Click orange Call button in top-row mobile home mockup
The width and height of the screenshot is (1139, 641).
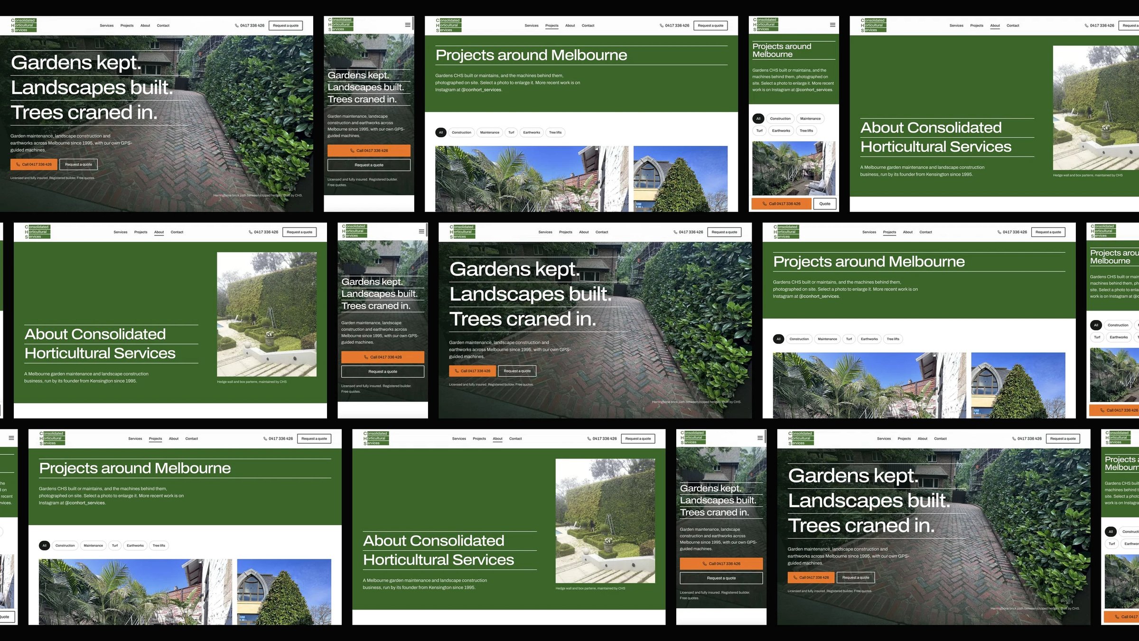(369, 151)
